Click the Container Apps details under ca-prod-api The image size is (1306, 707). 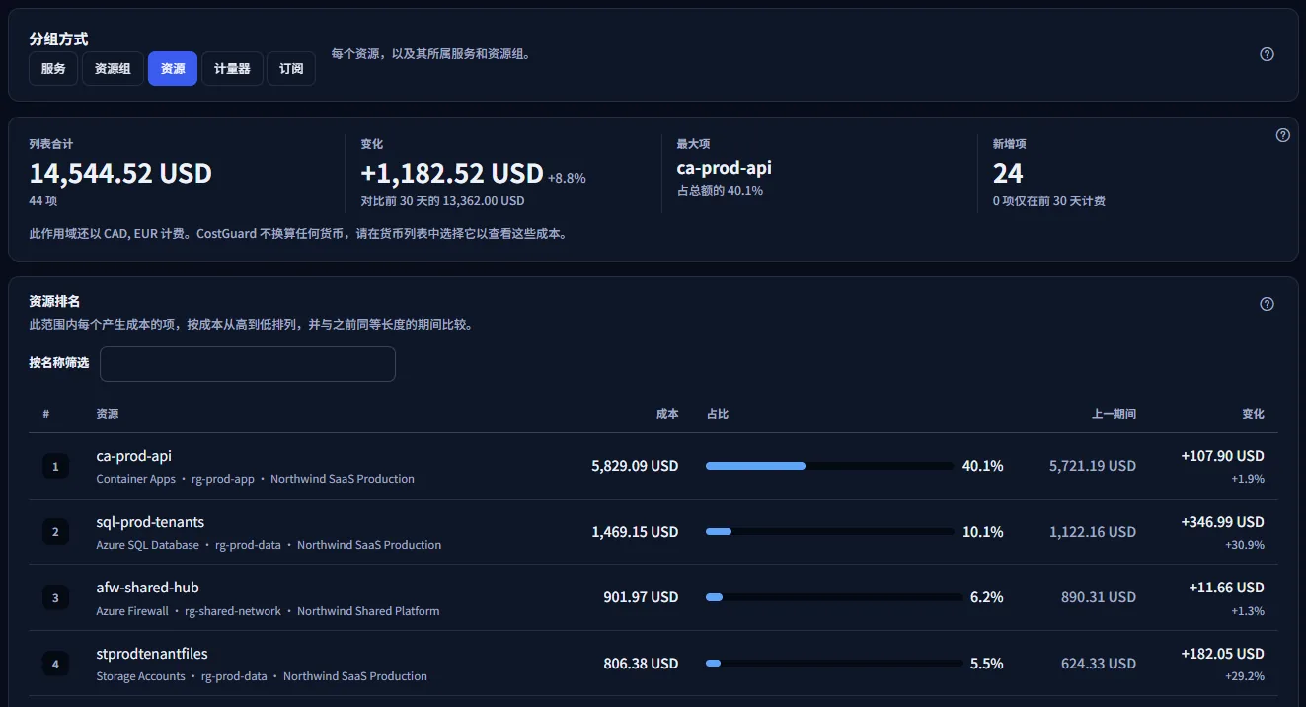pyautogui.click(x=255, y=479)
